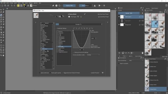Toggle the eraser mode icon

(53, 5)
